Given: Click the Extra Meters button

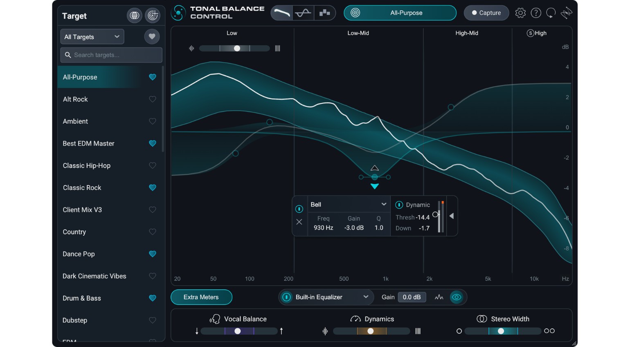Looking at the screenshot, I should 201,297.
